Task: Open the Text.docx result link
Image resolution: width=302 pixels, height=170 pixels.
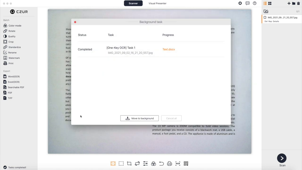Action: (169, 49)
